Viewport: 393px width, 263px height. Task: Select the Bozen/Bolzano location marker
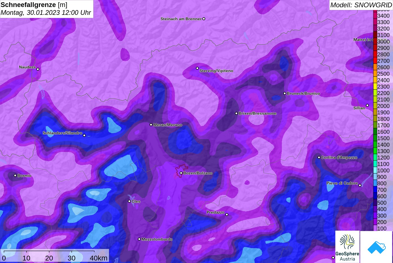tap(181, 173)
